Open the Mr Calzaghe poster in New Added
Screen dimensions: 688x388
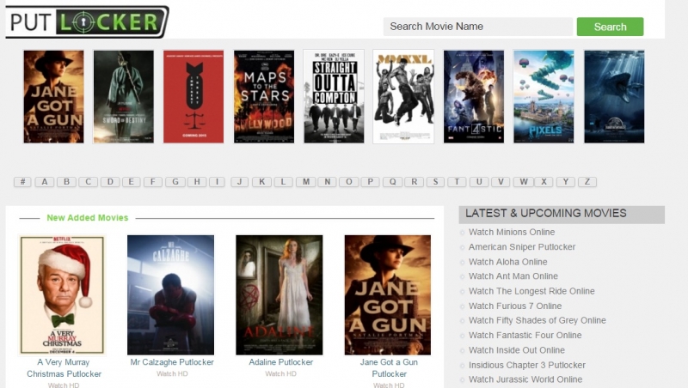click(170, 294)
